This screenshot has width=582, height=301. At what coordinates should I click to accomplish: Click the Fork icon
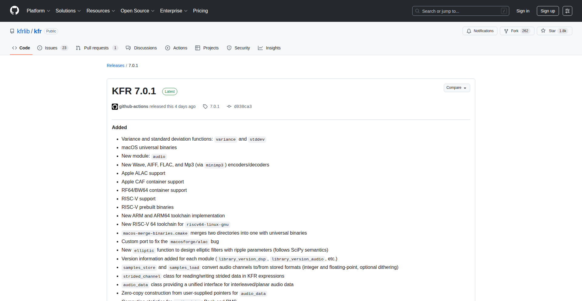(506, 31)
